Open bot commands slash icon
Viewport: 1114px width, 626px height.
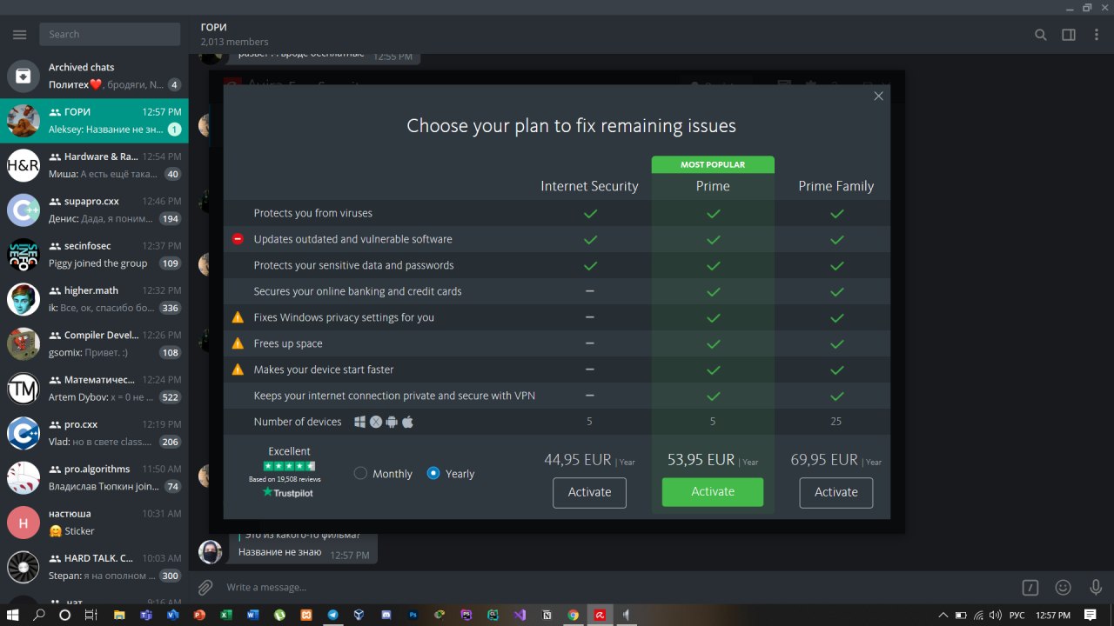1030,588
